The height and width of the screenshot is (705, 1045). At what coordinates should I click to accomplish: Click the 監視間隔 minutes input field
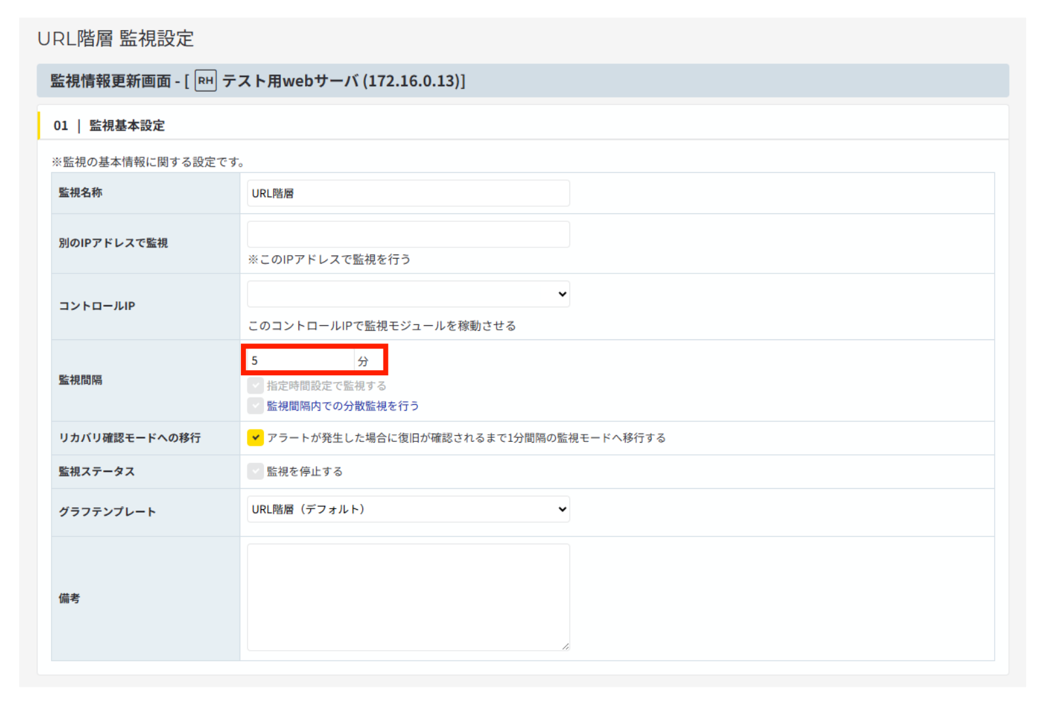(x=300, y=360)
